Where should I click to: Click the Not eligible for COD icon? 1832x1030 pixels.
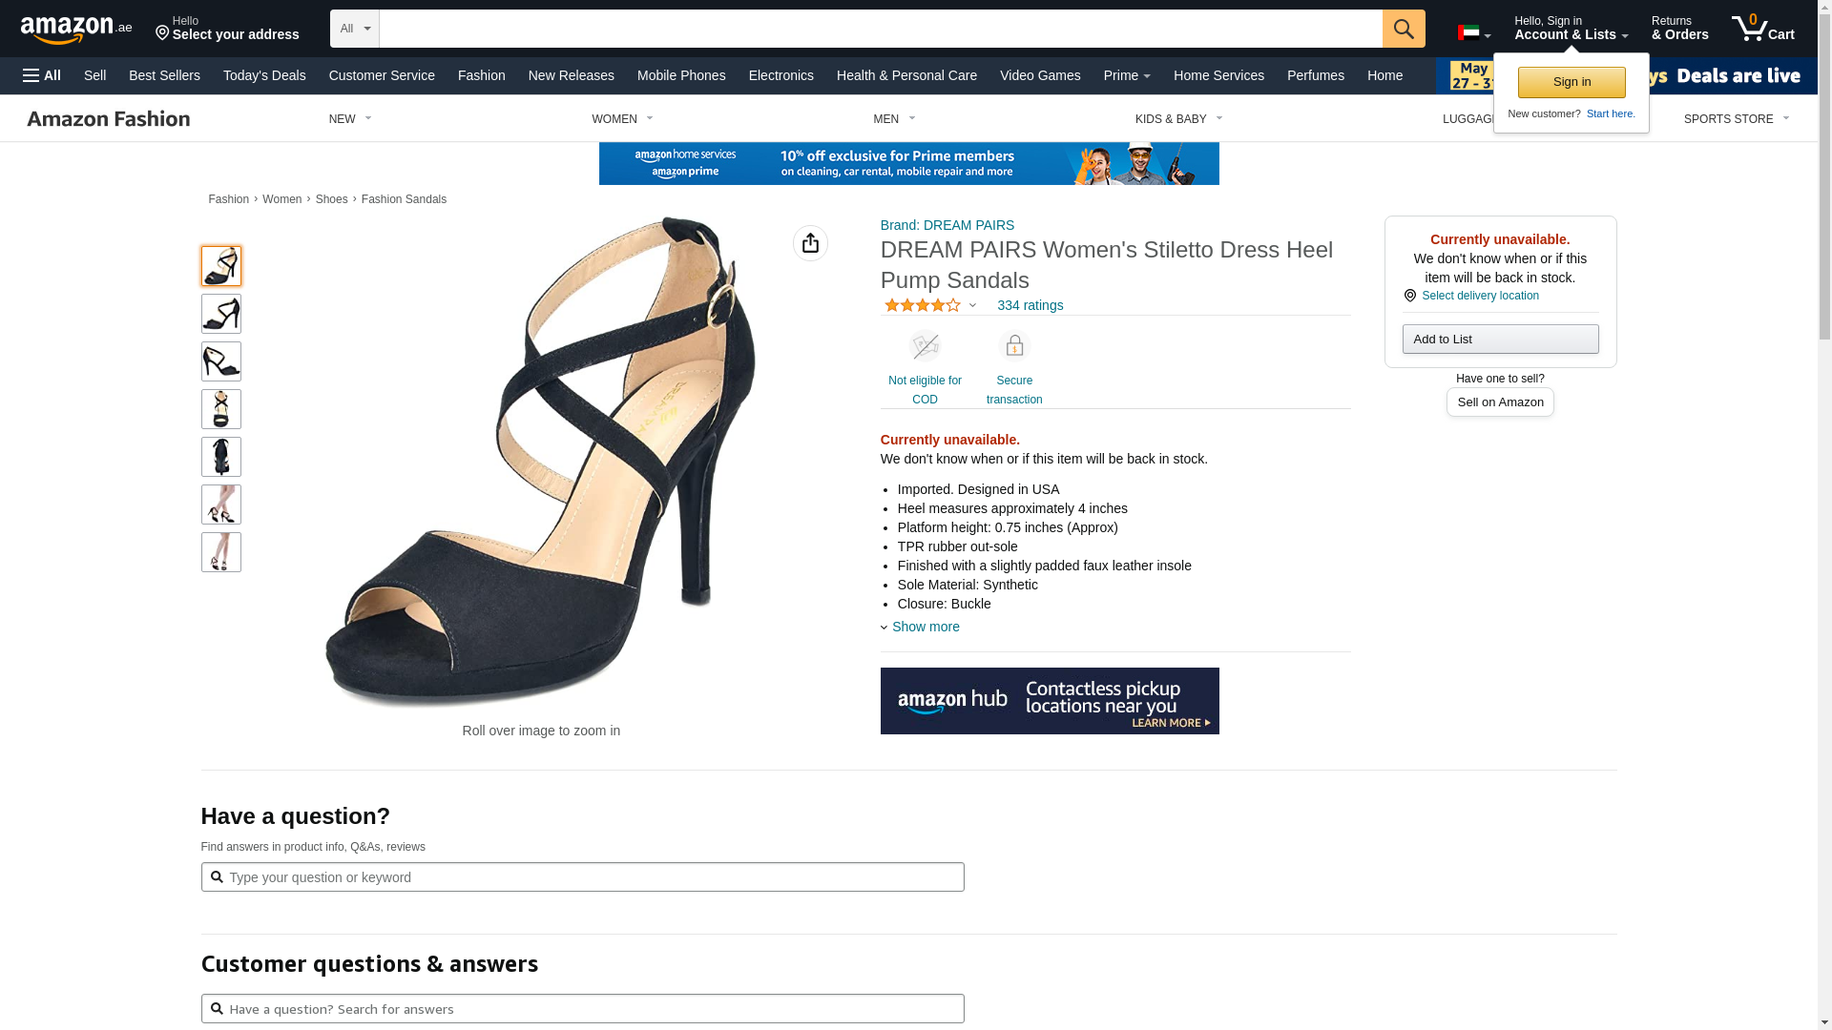[924, 346]
